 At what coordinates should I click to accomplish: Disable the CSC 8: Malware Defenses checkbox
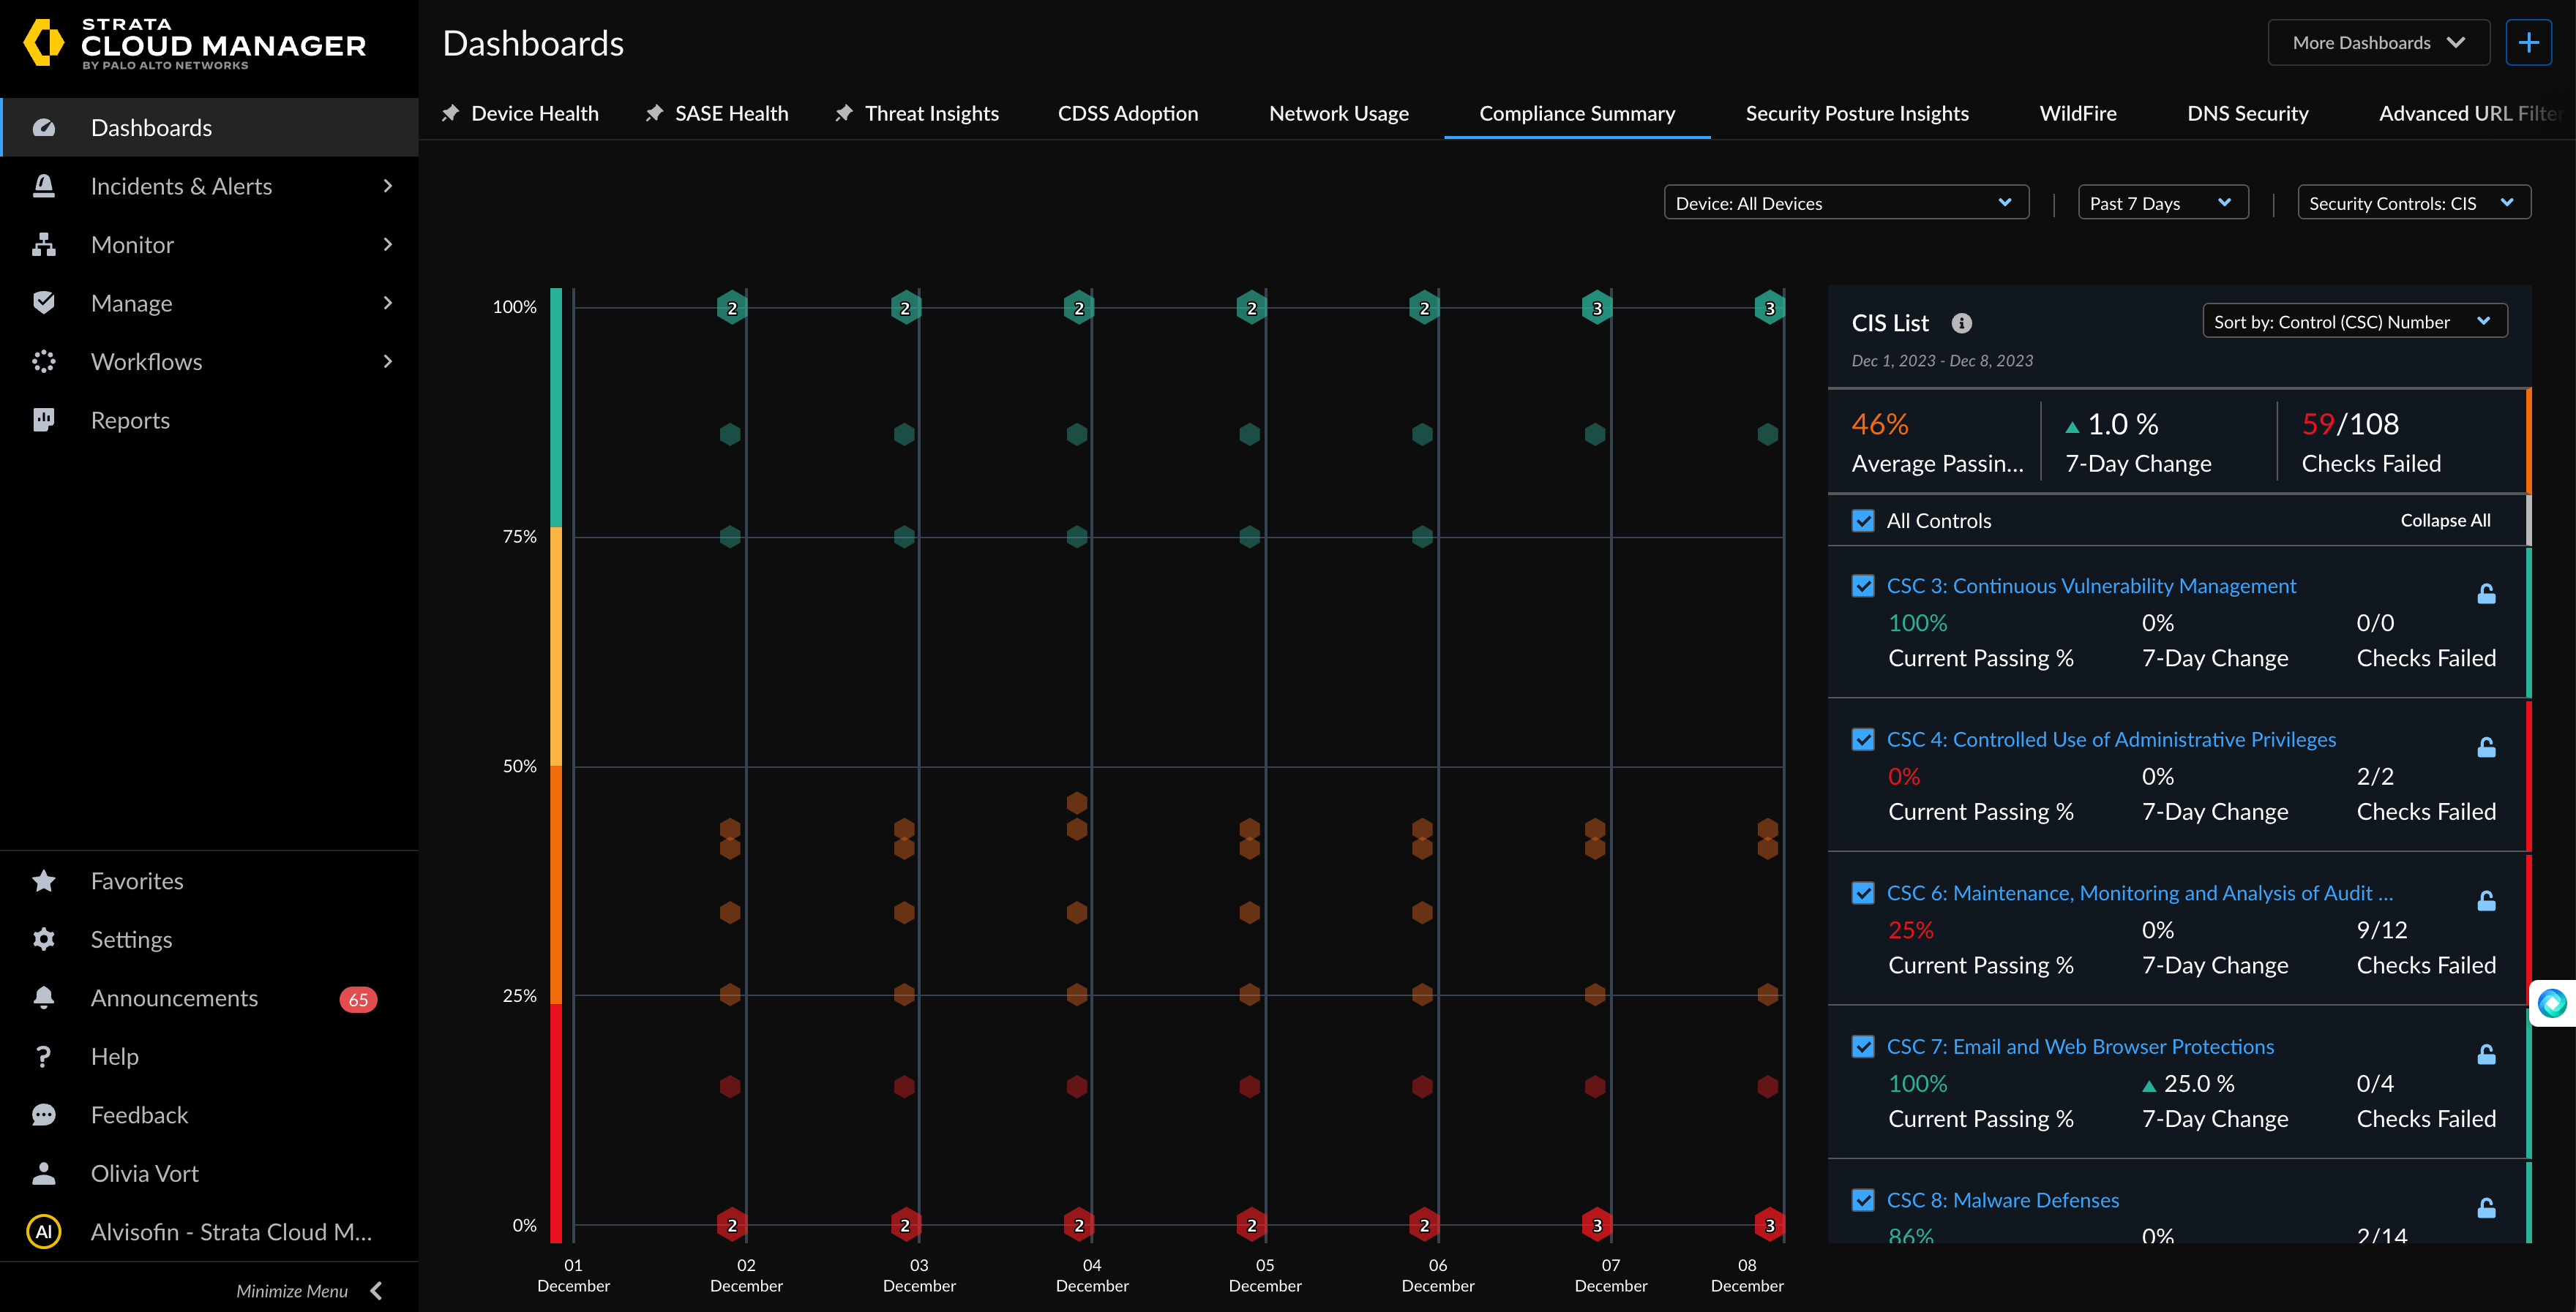tap(1863, 1200)
